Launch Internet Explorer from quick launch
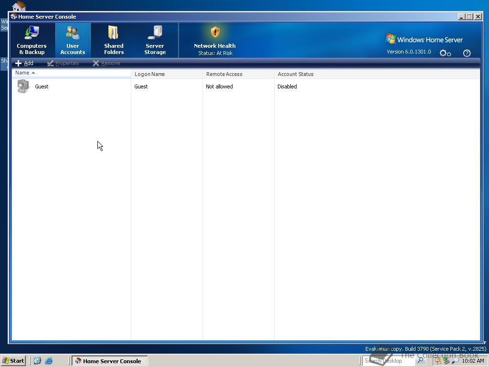The width and height of the screenshot is (489, 367). point(49,361)
